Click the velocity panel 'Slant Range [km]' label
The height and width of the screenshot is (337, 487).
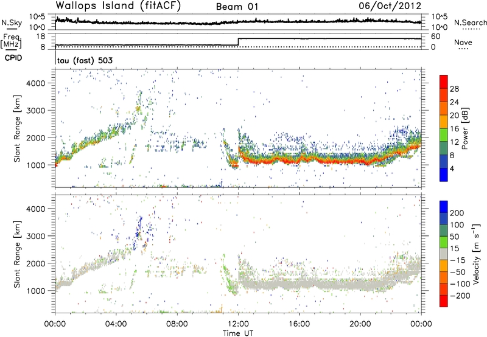[x=17, y=254]
